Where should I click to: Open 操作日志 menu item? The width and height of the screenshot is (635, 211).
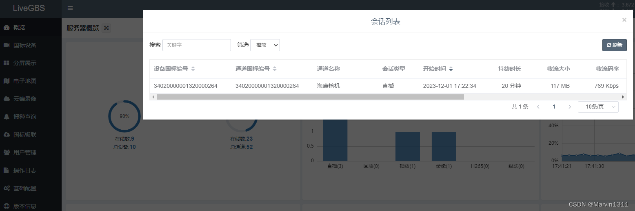(31, 170)
